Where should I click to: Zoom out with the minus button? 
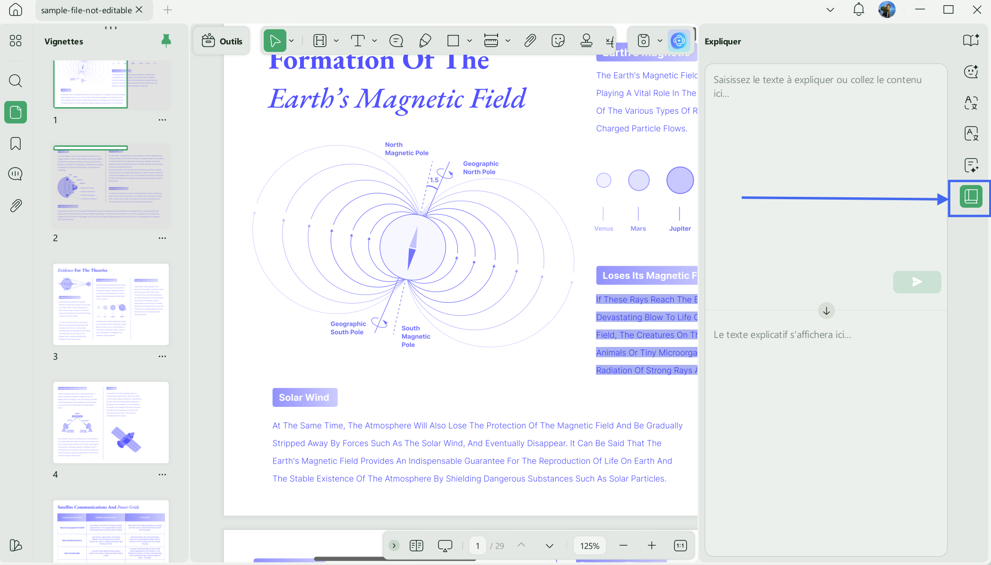coord(623,546)
